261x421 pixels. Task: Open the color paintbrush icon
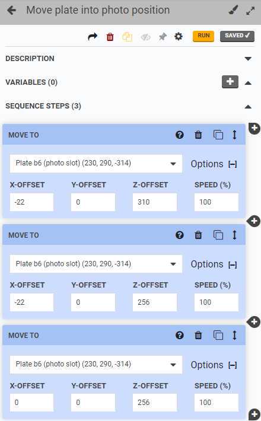[x=233, y=11]
